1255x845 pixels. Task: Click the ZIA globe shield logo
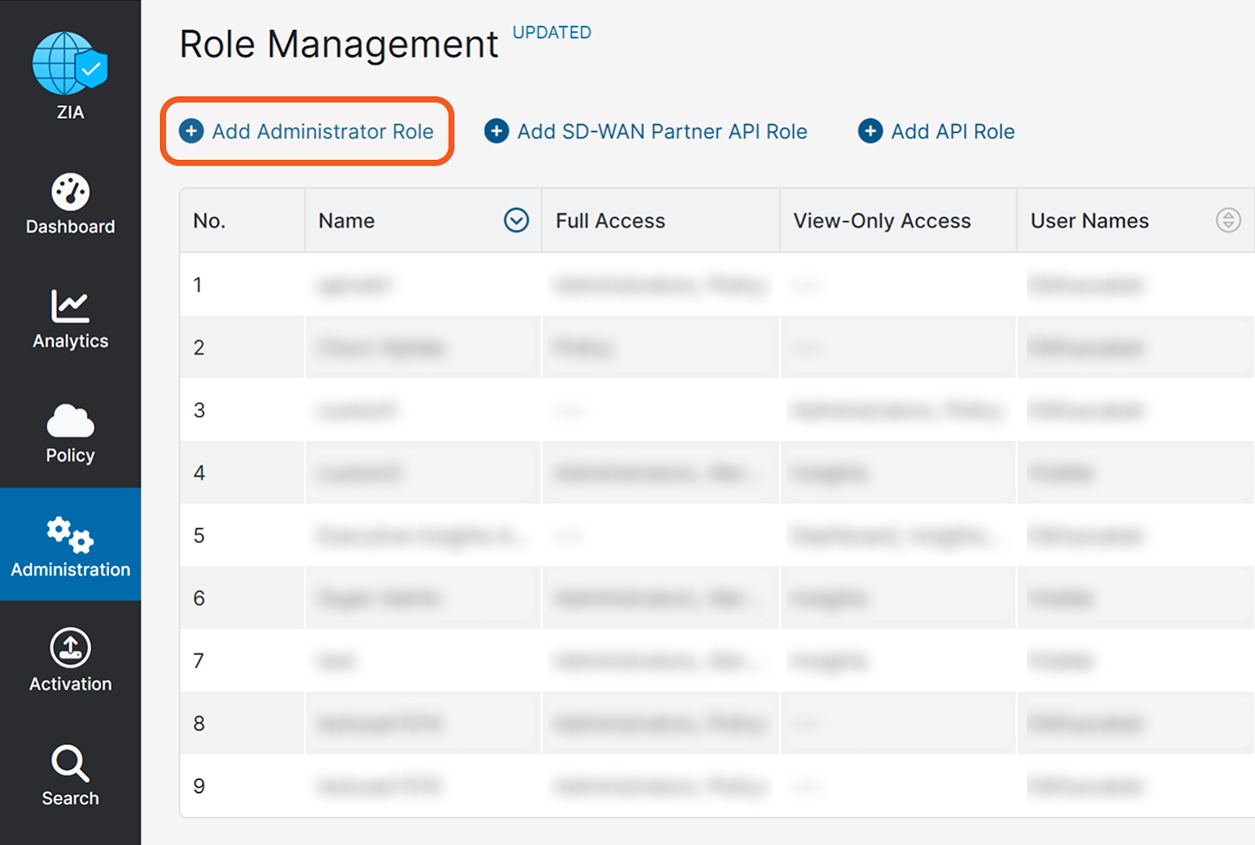tap(70, 63)
